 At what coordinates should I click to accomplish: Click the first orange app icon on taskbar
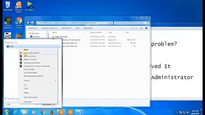(61, 112)
